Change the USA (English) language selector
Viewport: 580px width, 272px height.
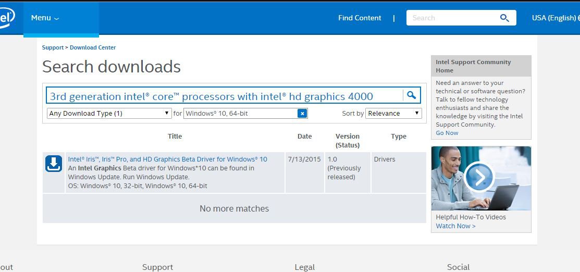point(554,18)
